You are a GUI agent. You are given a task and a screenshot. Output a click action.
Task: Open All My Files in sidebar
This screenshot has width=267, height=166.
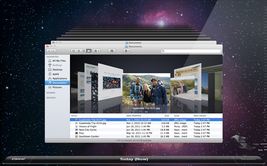point(59,61)
